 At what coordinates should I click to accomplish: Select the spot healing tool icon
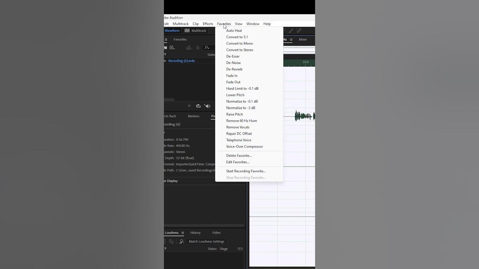pos(299,31)
